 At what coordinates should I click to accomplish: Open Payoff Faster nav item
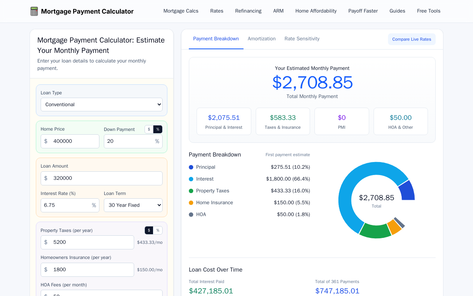tap(363, 11)
